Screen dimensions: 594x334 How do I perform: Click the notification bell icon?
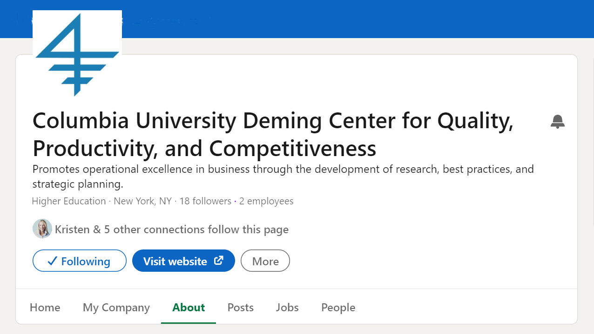tap(557, 122)
